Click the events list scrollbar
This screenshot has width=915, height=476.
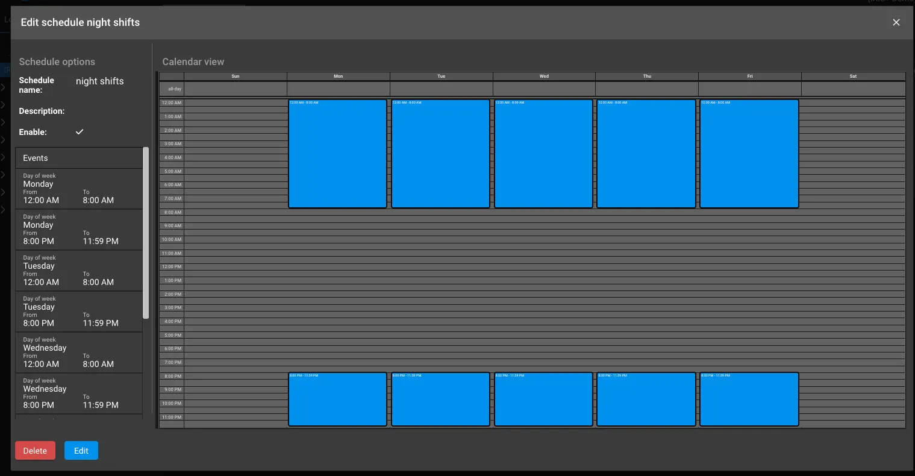click(146, 233)
